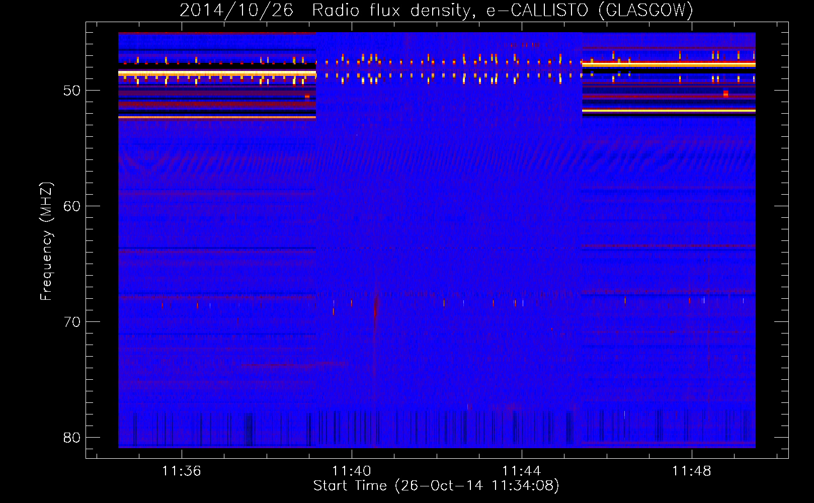Click the small red patch near 50 MHz around 11:49

pos(725,94)
